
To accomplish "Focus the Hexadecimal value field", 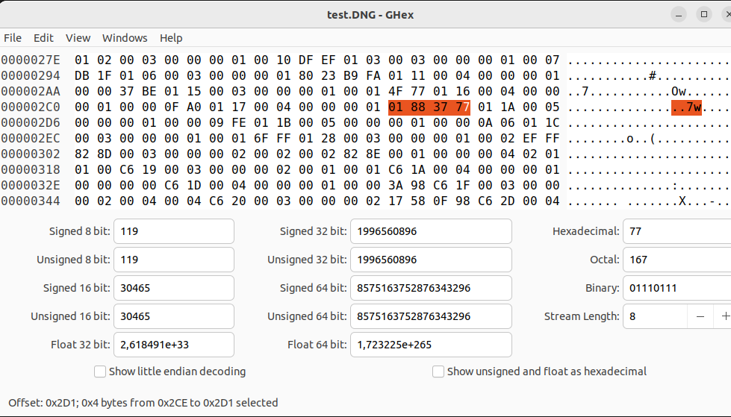I will coord(676,231).
